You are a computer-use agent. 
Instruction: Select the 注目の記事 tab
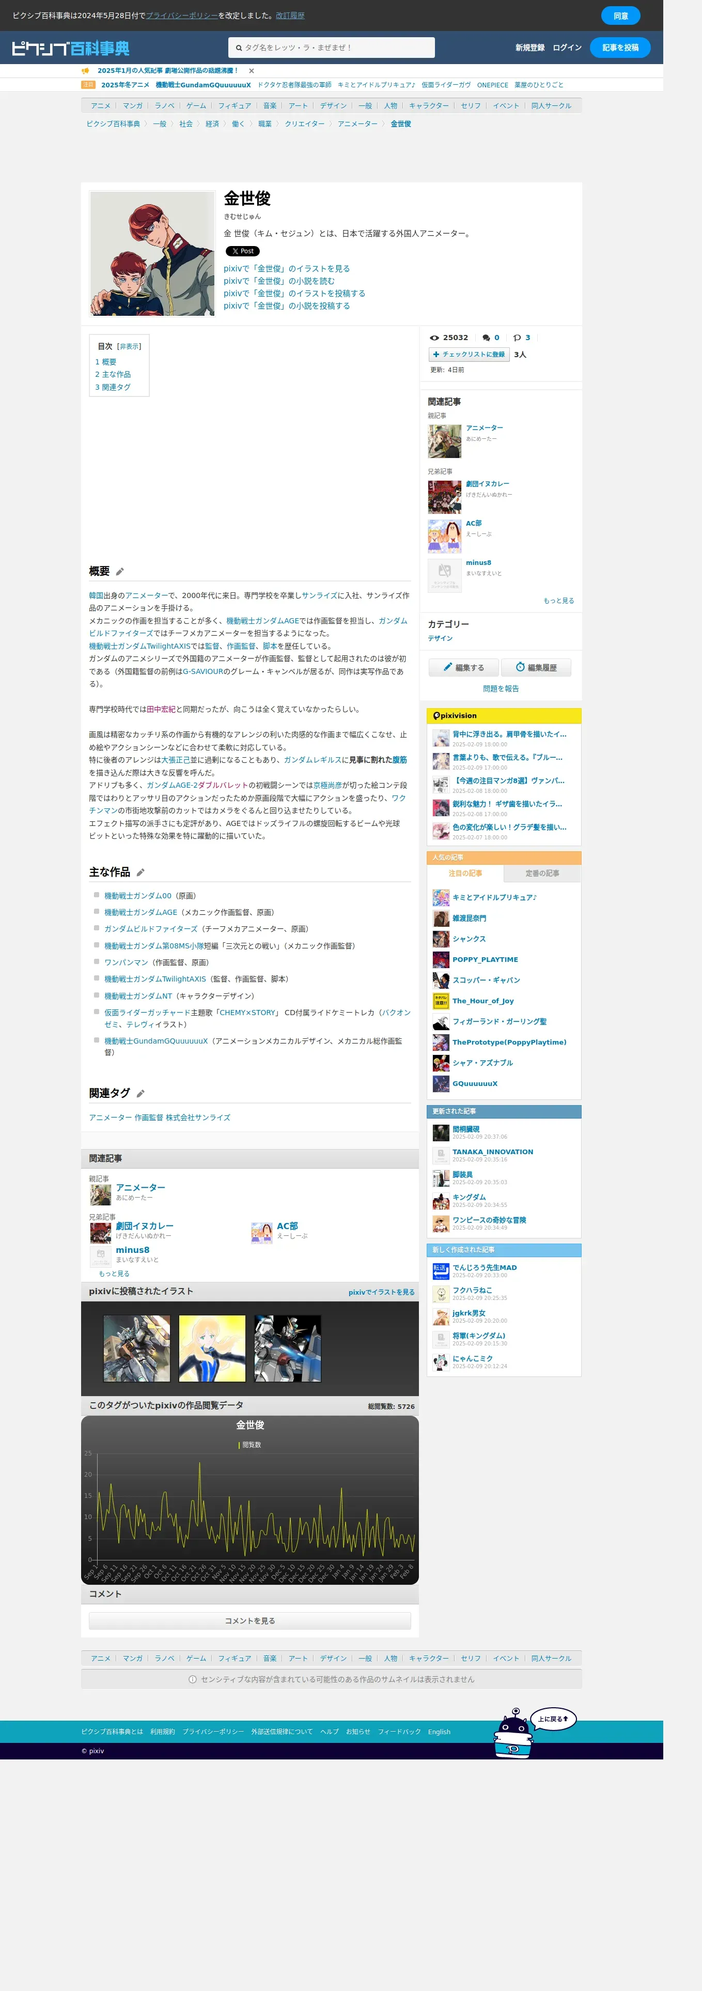[465, 874]
